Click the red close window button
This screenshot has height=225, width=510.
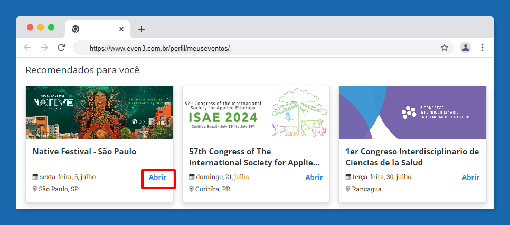pyautogui.click(x=30, y=27)
